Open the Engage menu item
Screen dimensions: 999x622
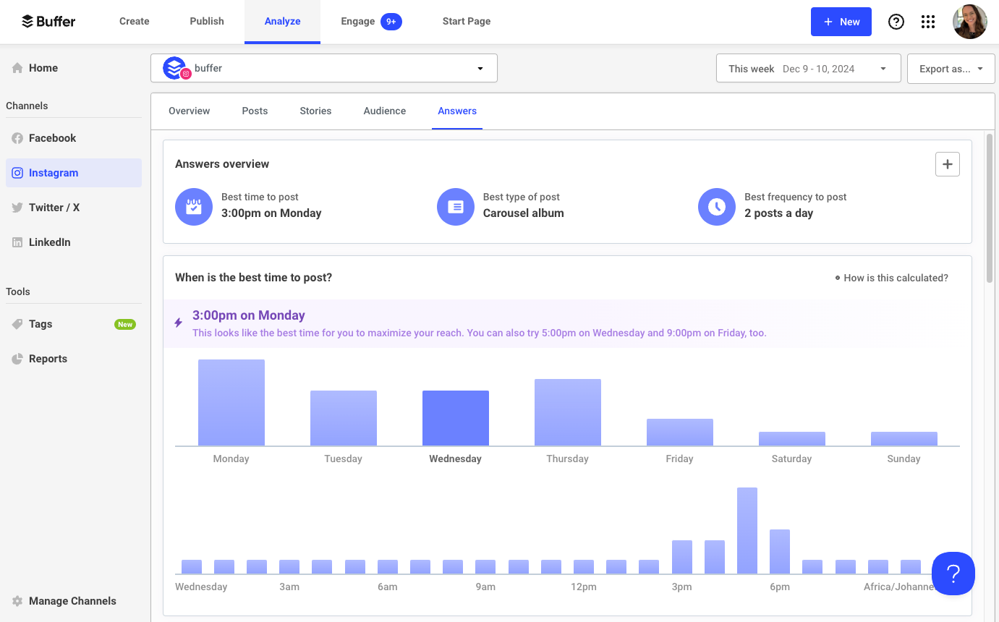357,22
